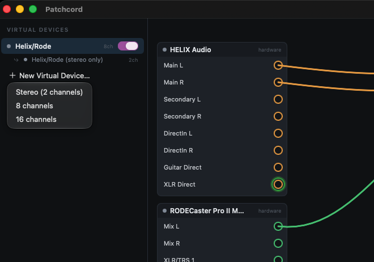Click the Mix R output port
The image size is (374, 262).
278,243
